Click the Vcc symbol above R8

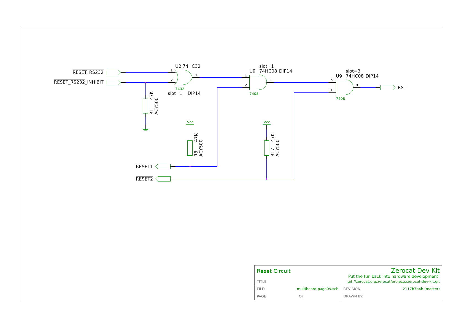(x=190, y=123)
